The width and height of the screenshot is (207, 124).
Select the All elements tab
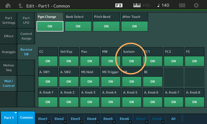coord(173,119)
